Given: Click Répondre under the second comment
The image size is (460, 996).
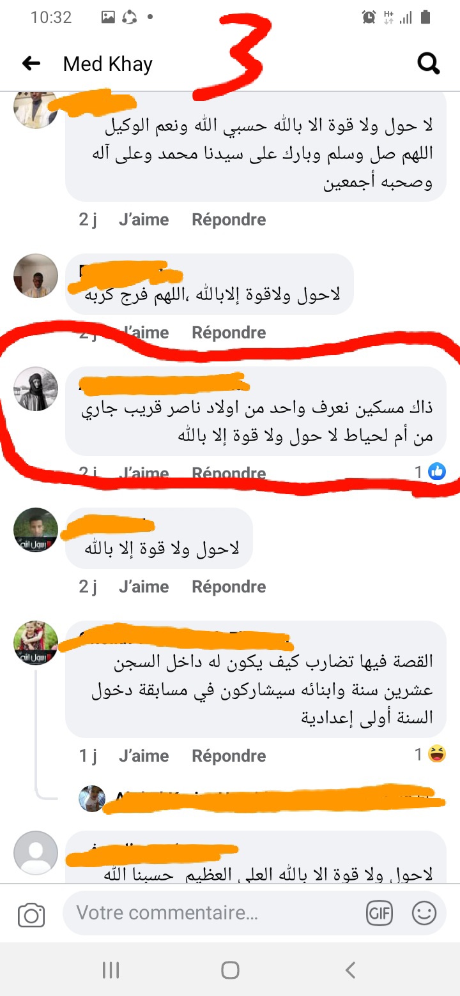Looking at the screenshot, I should [229, 333].
